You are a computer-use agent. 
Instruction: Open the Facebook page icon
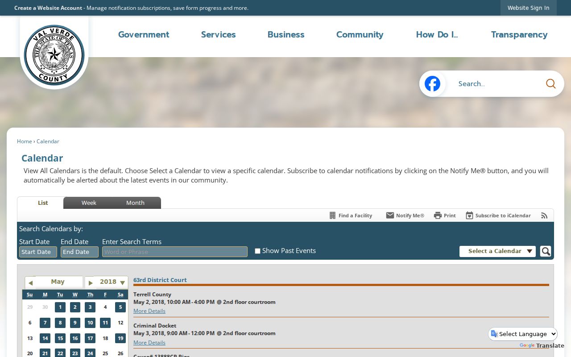(432, 83)
